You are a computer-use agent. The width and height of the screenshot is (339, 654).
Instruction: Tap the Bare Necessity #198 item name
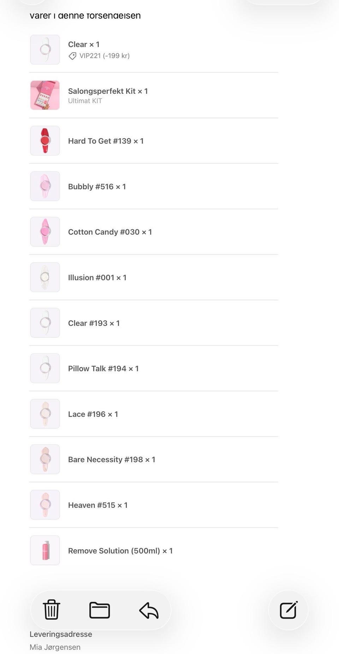(x=111, y=460)
